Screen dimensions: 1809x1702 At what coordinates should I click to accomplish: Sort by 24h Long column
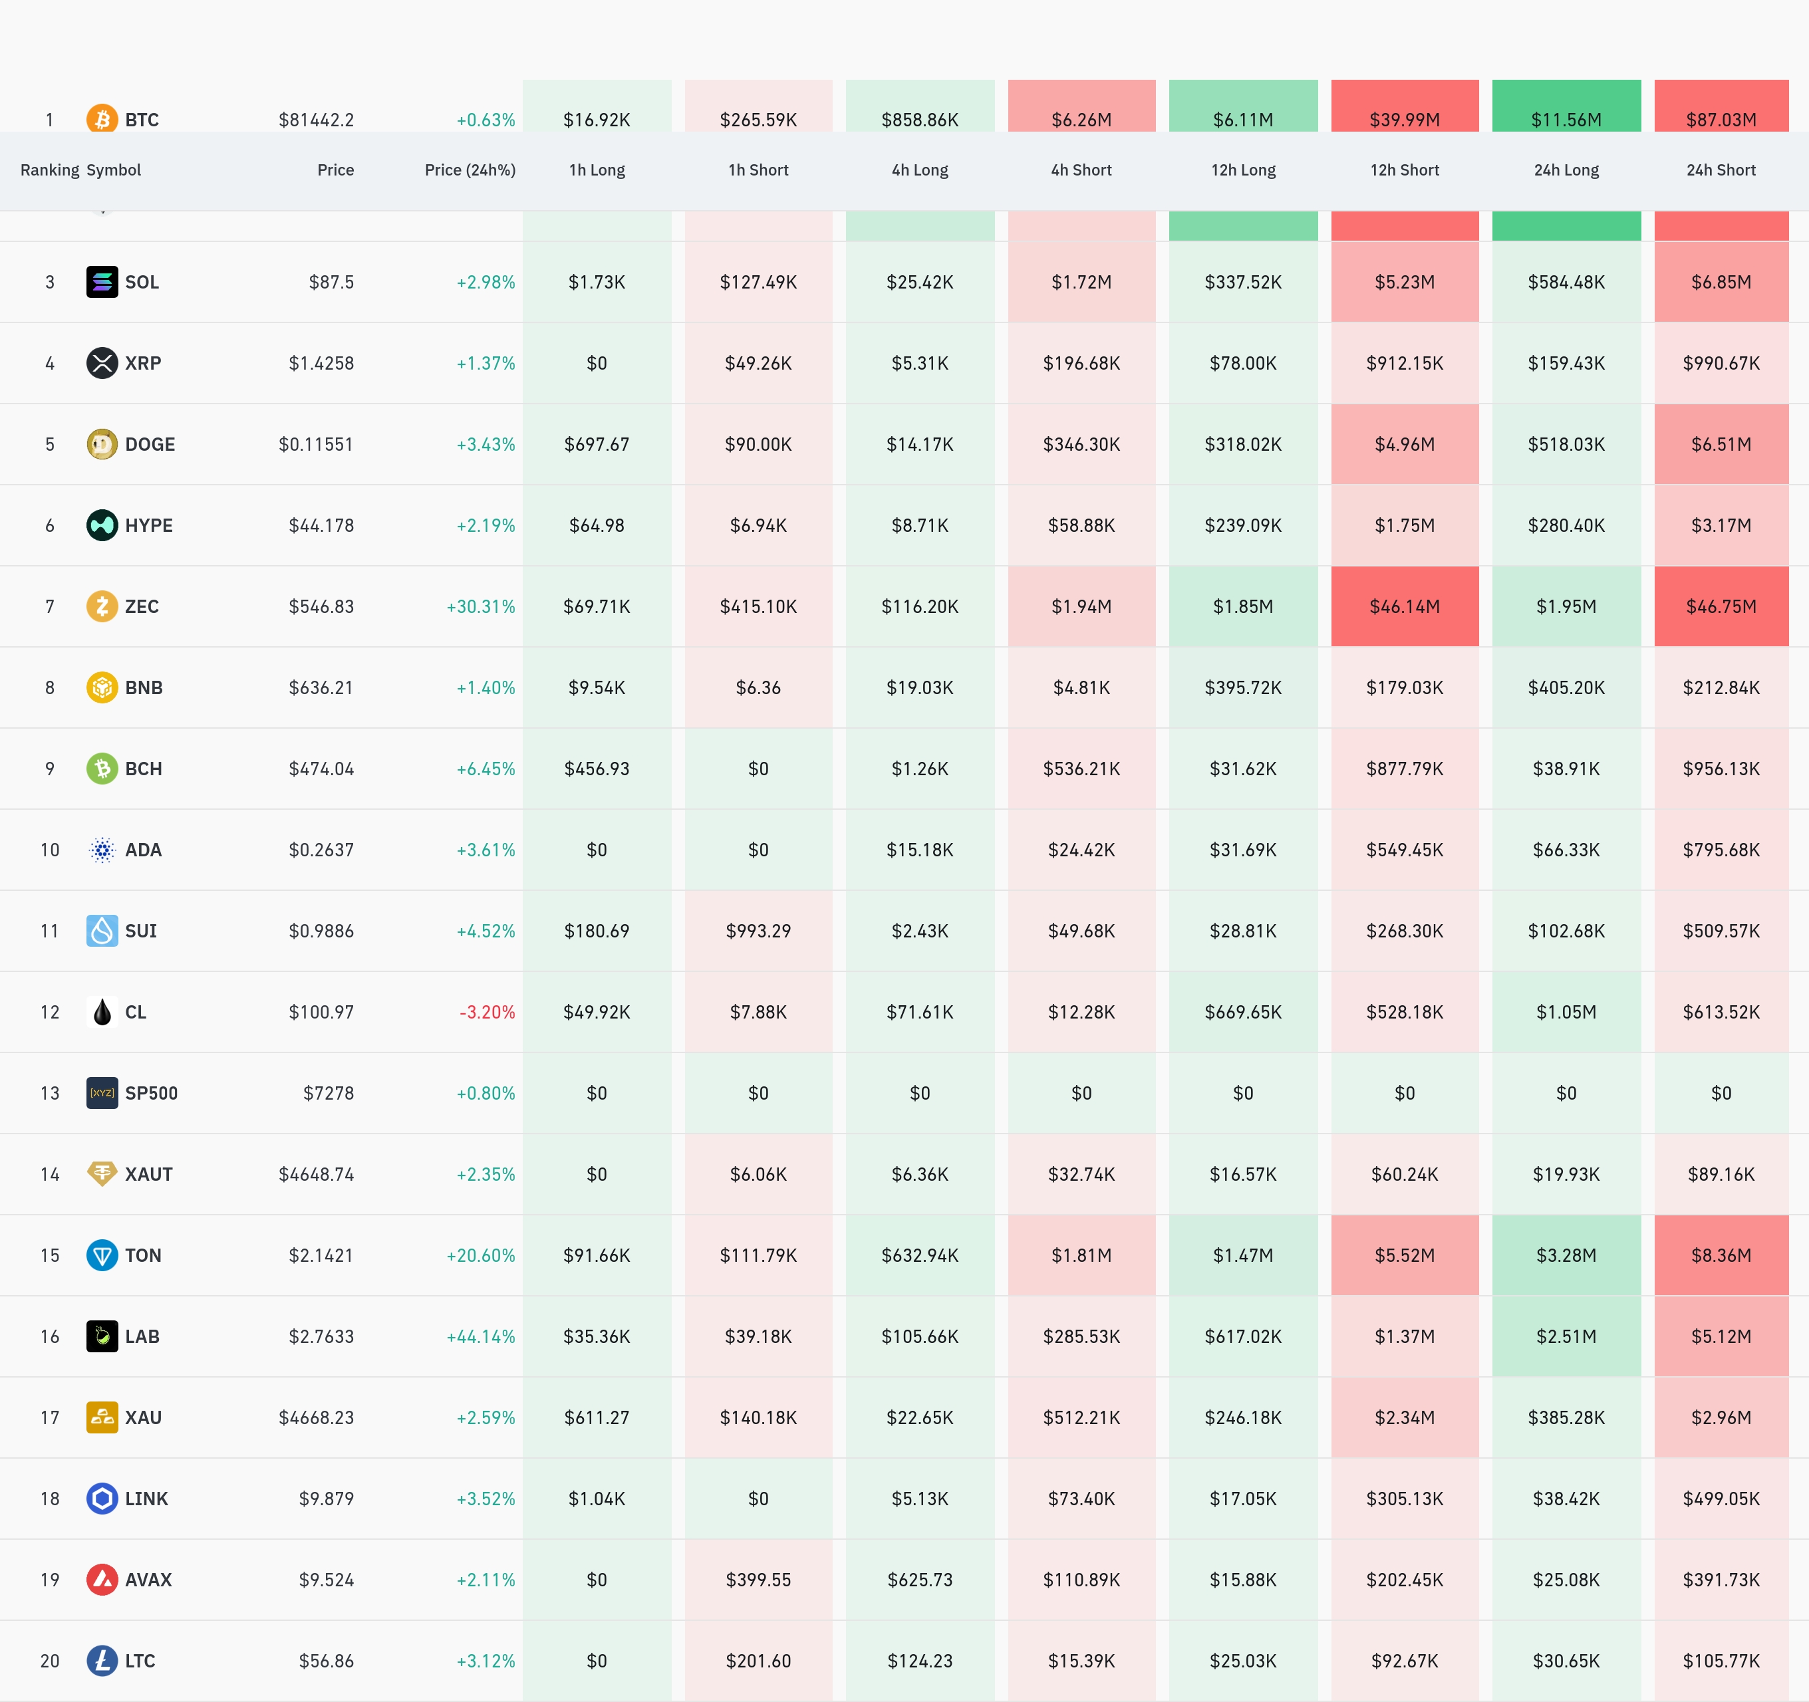pos(1567,170)
